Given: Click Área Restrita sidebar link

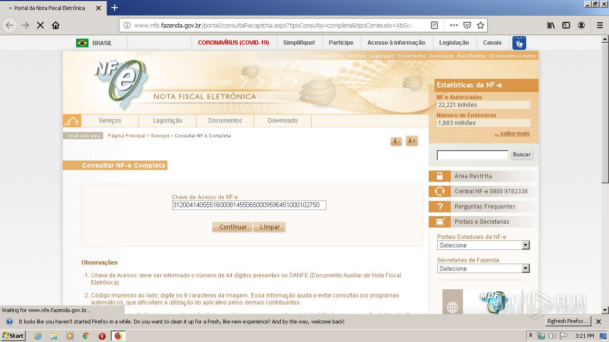Looking at the screenshot, I should click(x=473, y=176).
